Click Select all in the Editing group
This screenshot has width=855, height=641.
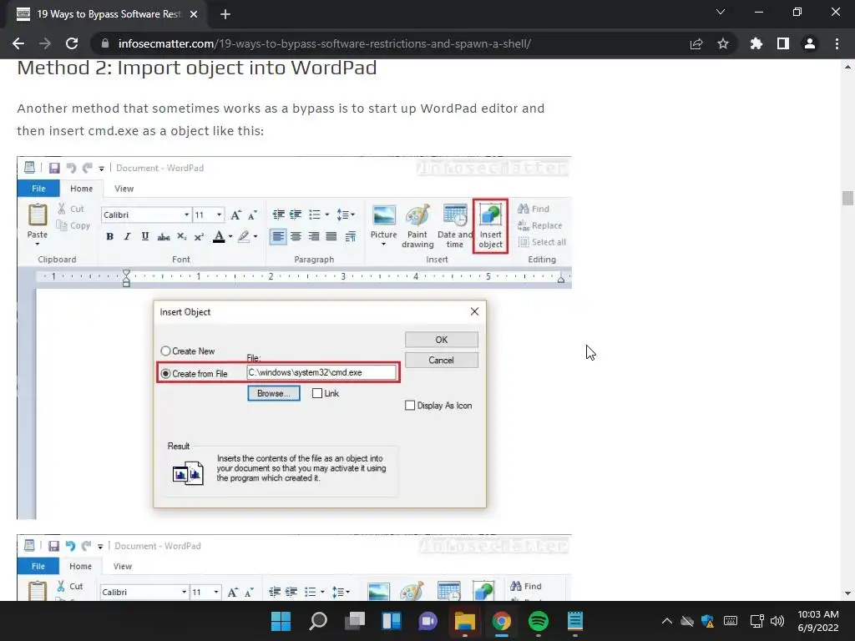[x=542, y=242]
